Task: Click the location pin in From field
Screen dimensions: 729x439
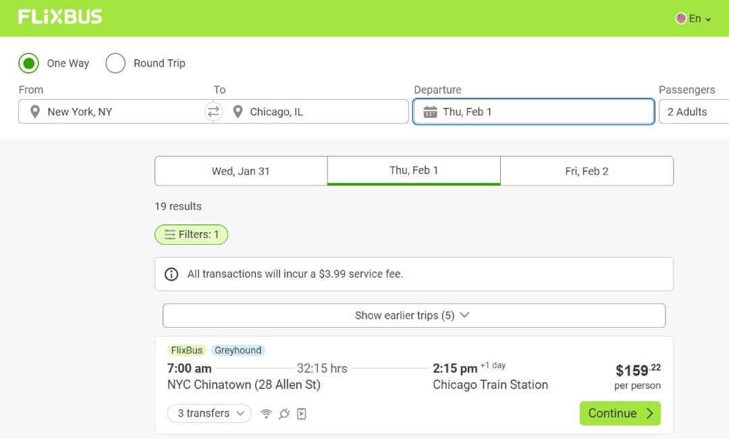Action: click(x=35, y=111)
